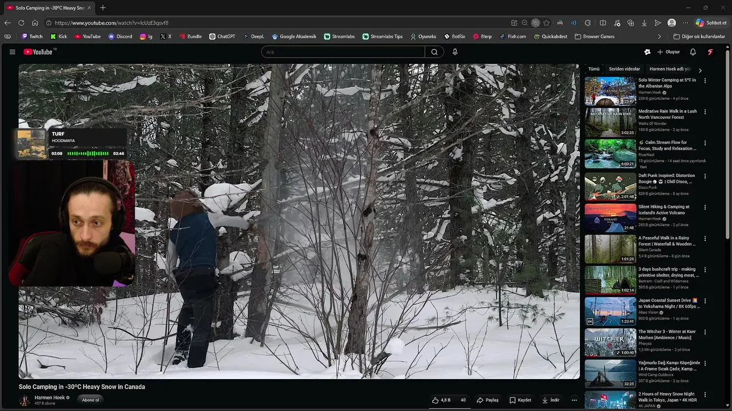The width and height of the screenshot is (732, 411).
Task: Open the Discord bookmark
Action: pos(120,37)
